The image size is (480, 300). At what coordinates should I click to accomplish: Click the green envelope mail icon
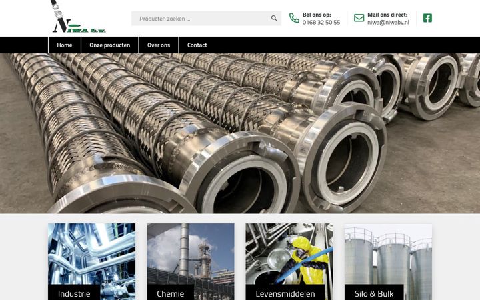click(359, 18)
